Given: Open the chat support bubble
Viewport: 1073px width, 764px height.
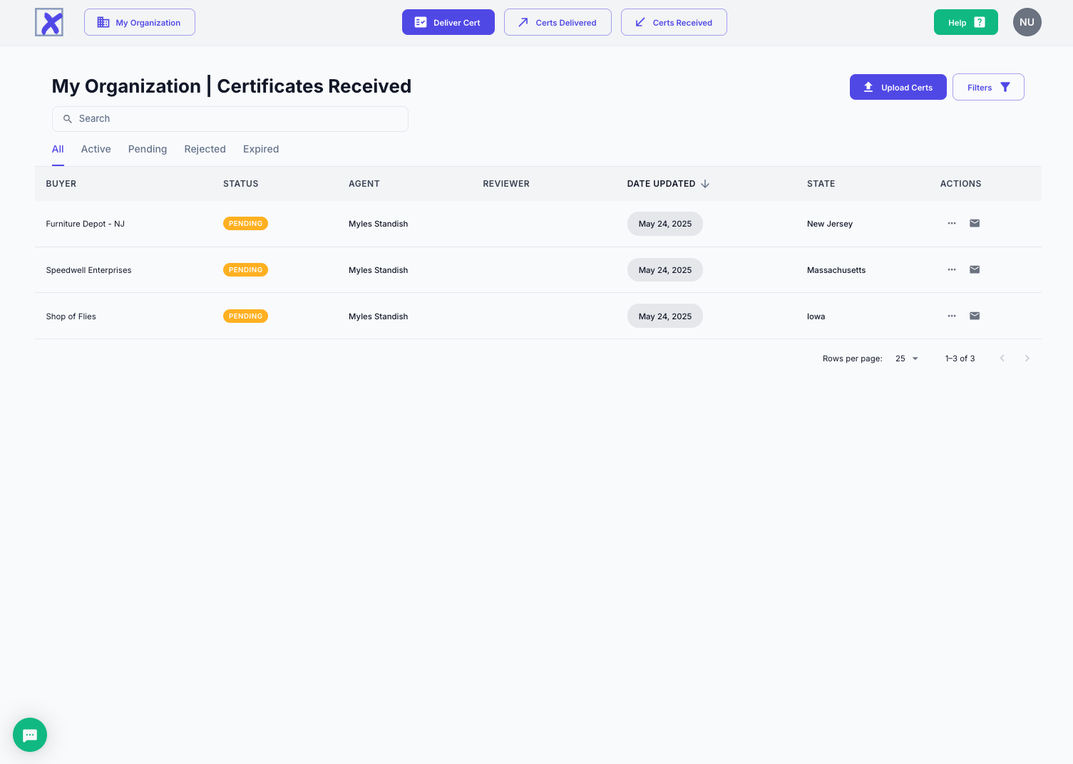Looking at the screenshot, I should point(30,735).
